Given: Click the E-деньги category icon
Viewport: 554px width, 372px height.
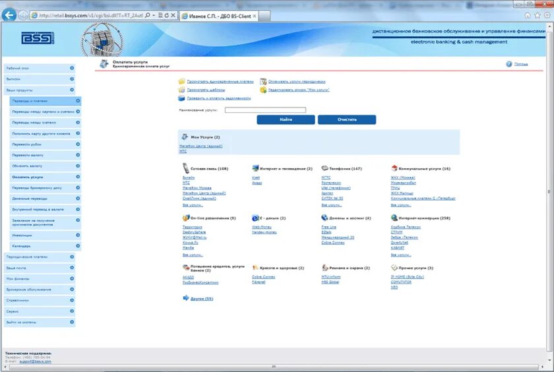Looking at the screenshot, I should pyautogui.click(x=255, y=218).
